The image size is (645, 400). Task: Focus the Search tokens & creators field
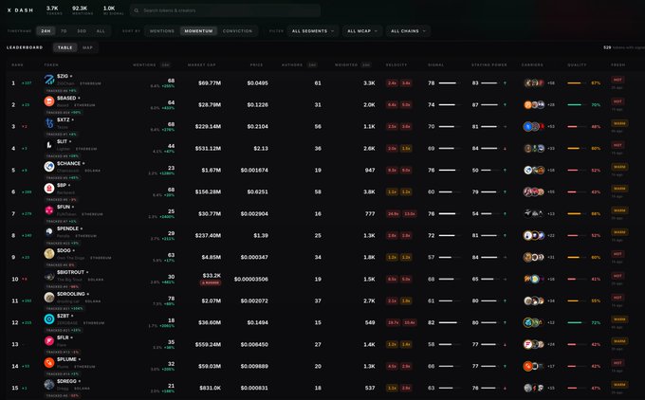pos(226,10)
